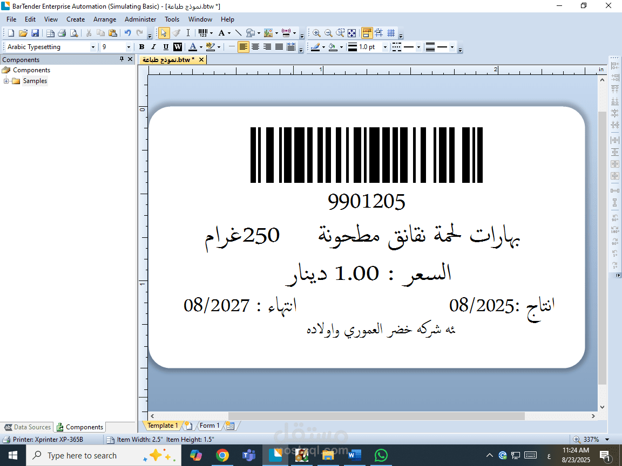The width and height of the screenshot is (622, 466).
Task: Open Chrome from the Windows taskbar
Action: 222,455
